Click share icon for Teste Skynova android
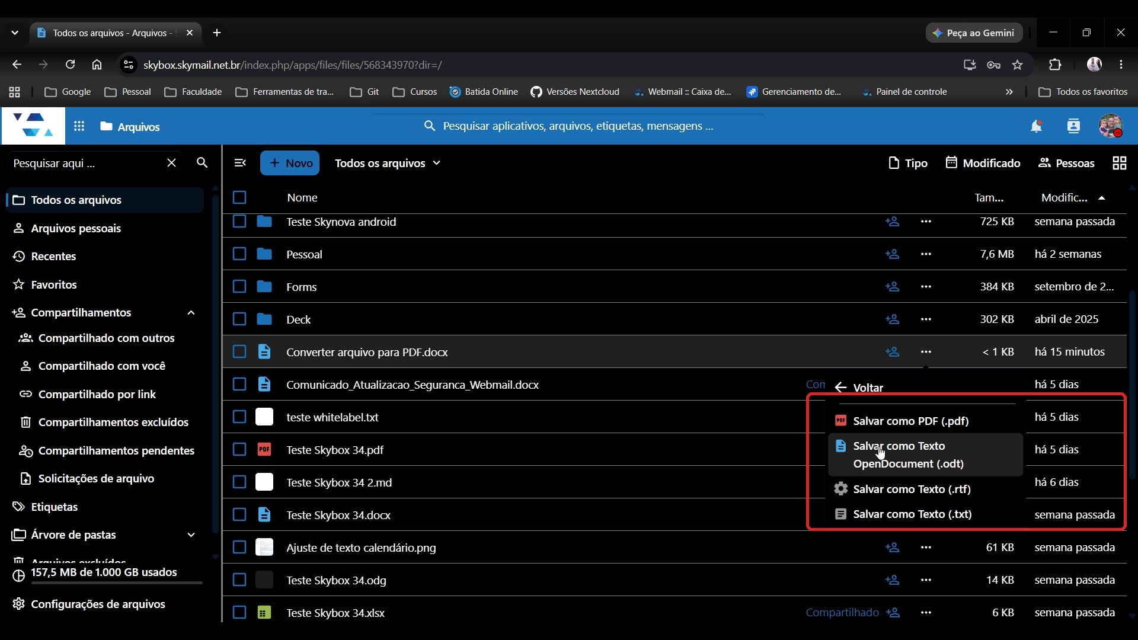Image resolution: width=1138 pixels, height=640 pixels. click(892, 222)
